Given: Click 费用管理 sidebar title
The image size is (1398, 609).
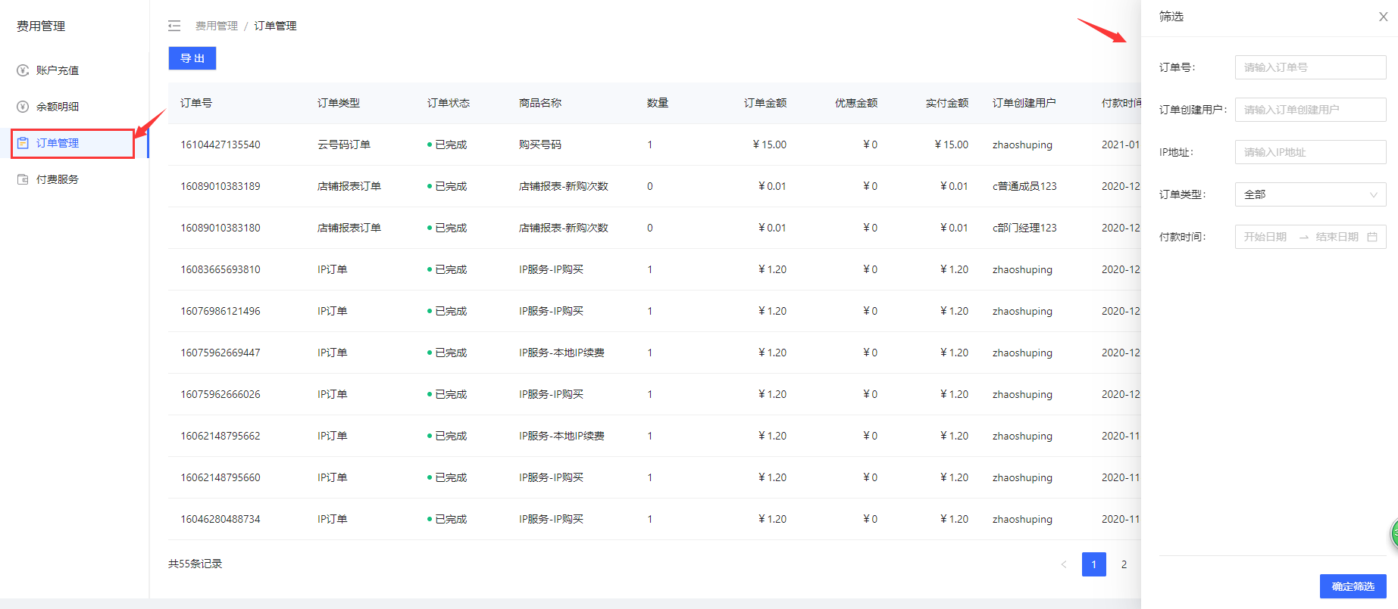Looking at the screenshot, I should [41, 26].
